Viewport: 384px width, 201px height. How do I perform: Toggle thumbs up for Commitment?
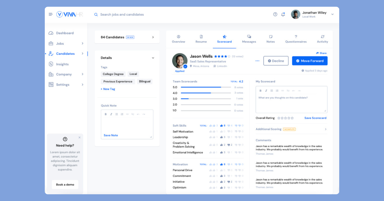point(222,176)
